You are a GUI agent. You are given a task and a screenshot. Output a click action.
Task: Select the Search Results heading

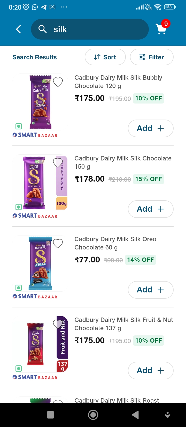pyautogui.click(x=34, y=57)
